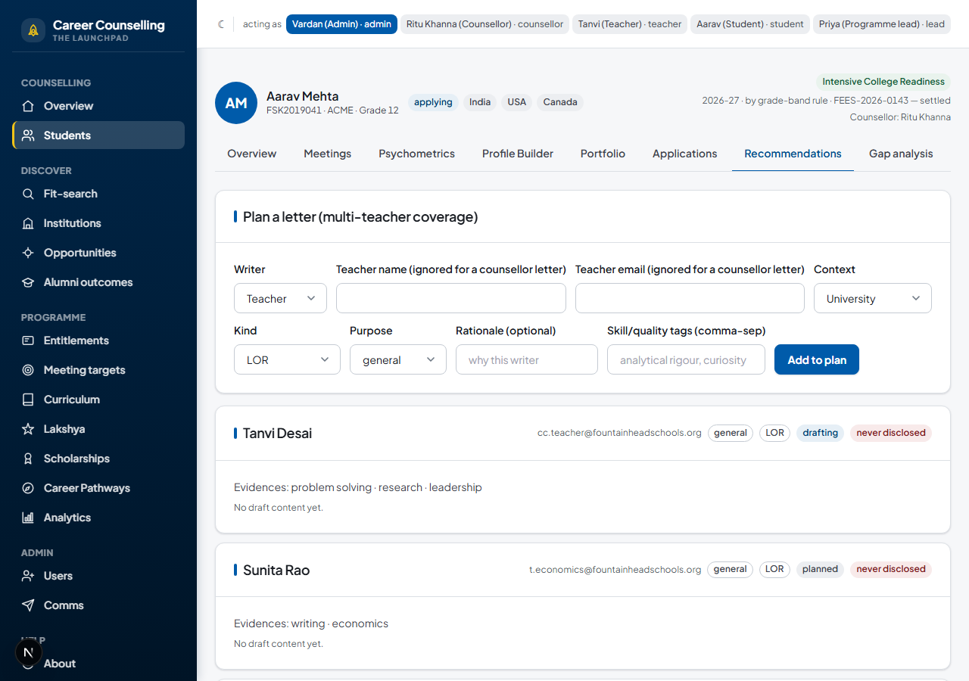This screenshot has height=681, width=969.
Task: Act as Ritu Khanna (Counsellor)
Action: click(x=484, y=24)
